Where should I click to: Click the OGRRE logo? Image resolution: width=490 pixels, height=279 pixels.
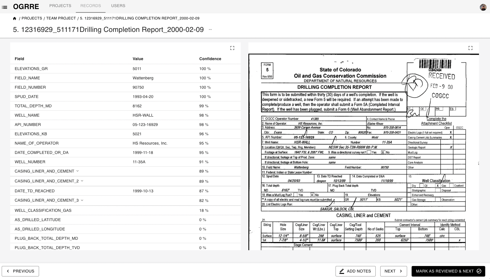pyautogui.click(x=26, y=6)
